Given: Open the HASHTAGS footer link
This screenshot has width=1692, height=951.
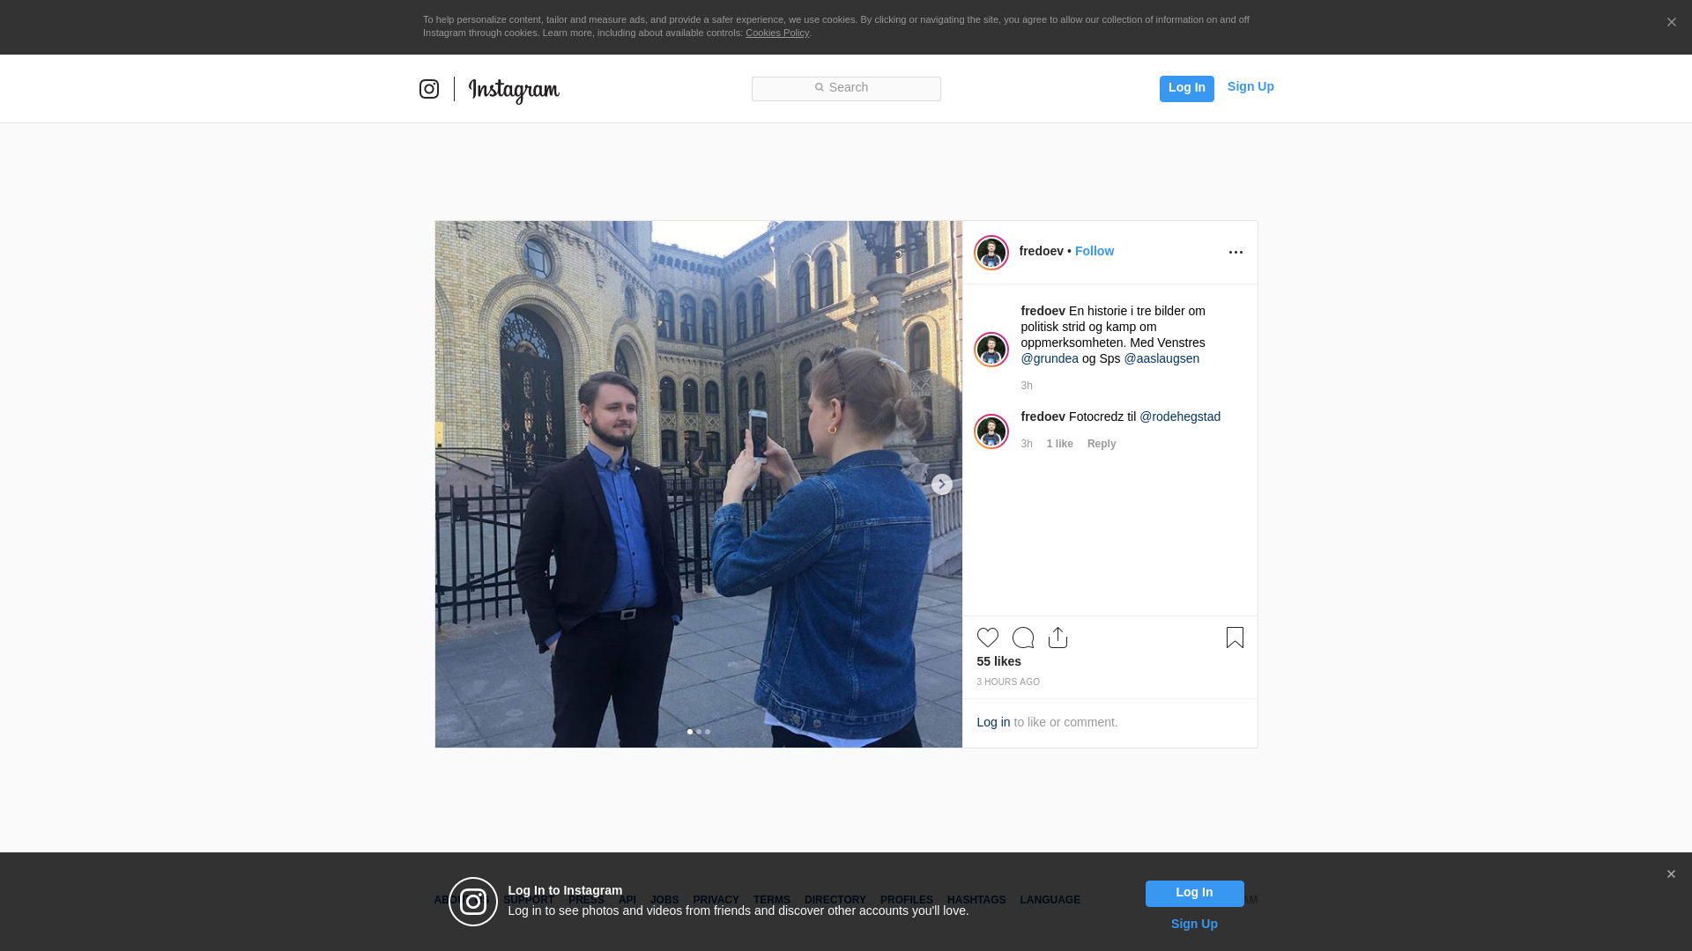Looking at the screenshot, I should click(976, 900).
